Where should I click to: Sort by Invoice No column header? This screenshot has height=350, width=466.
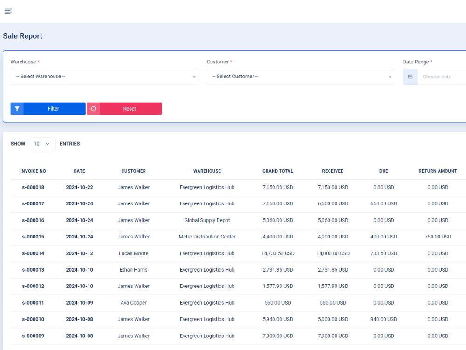[33, 171]
